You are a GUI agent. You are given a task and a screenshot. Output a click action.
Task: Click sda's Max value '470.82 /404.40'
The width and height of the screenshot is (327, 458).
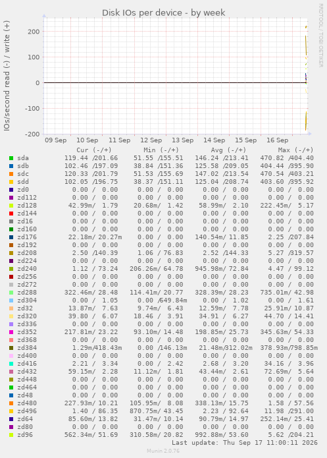(287, 158)
